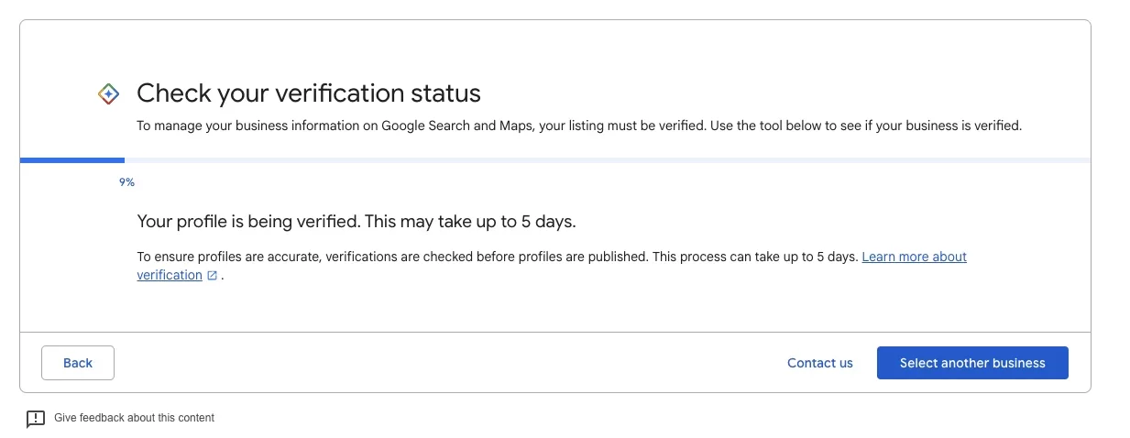Click the 9% progress label
Screen dimensions: 1130x438
click(x=126, y=182)
